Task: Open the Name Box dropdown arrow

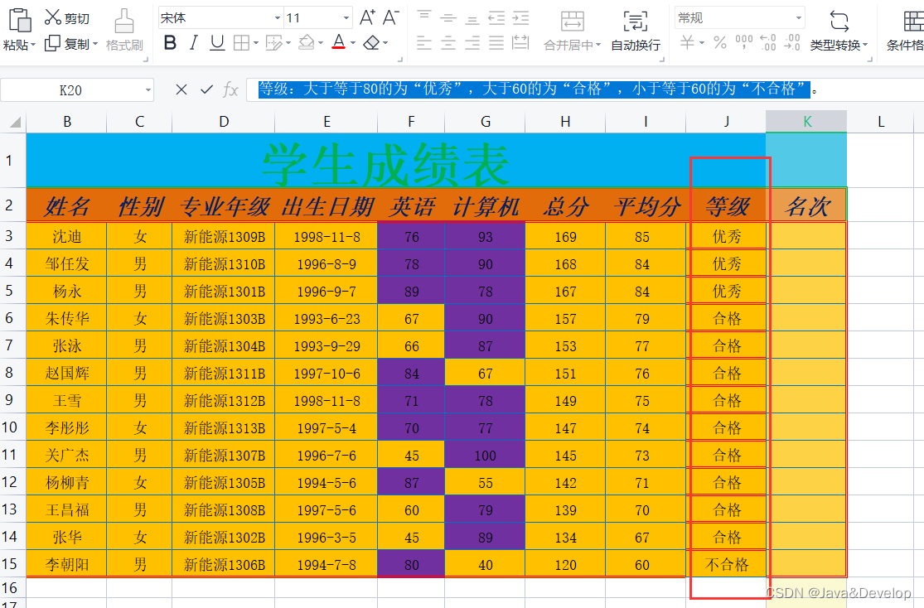Action: click(x=148, y=90)
